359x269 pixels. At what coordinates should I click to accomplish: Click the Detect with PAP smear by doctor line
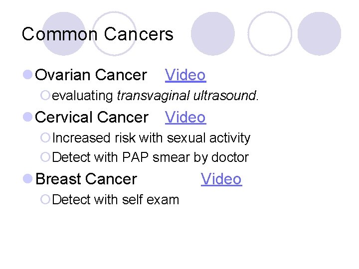pyautogui.click(x=150, y=158)
